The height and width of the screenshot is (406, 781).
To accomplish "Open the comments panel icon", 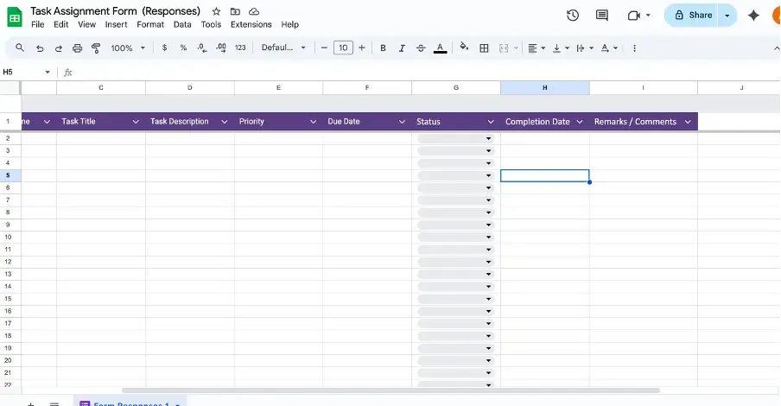I will point(601,16).
